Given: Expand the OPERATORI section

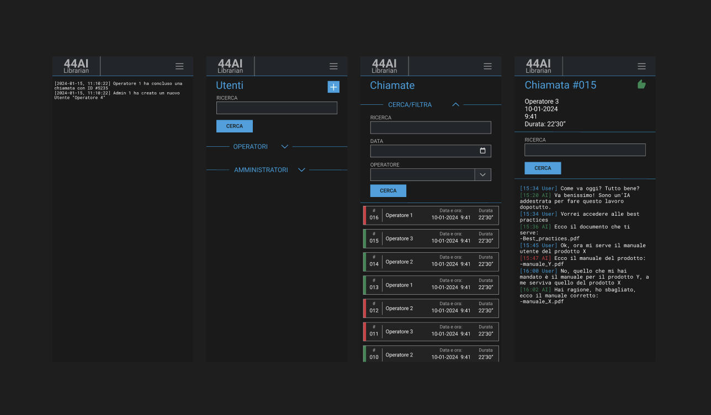Looking at the screenshot, I should (x=285, y=147).
